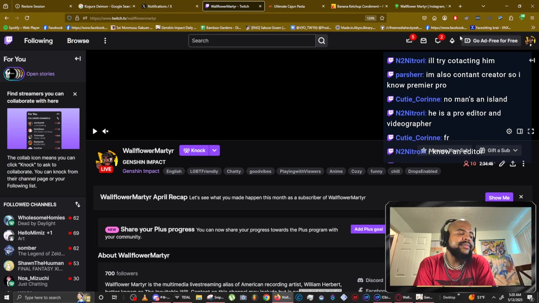Open stories ring avatar icon
539x303 pixels.
pos(14,74)
